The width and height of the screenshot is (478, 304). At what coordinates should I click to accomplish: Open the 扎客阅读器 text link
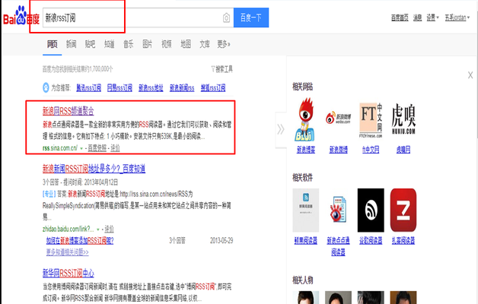pos(403,241)
